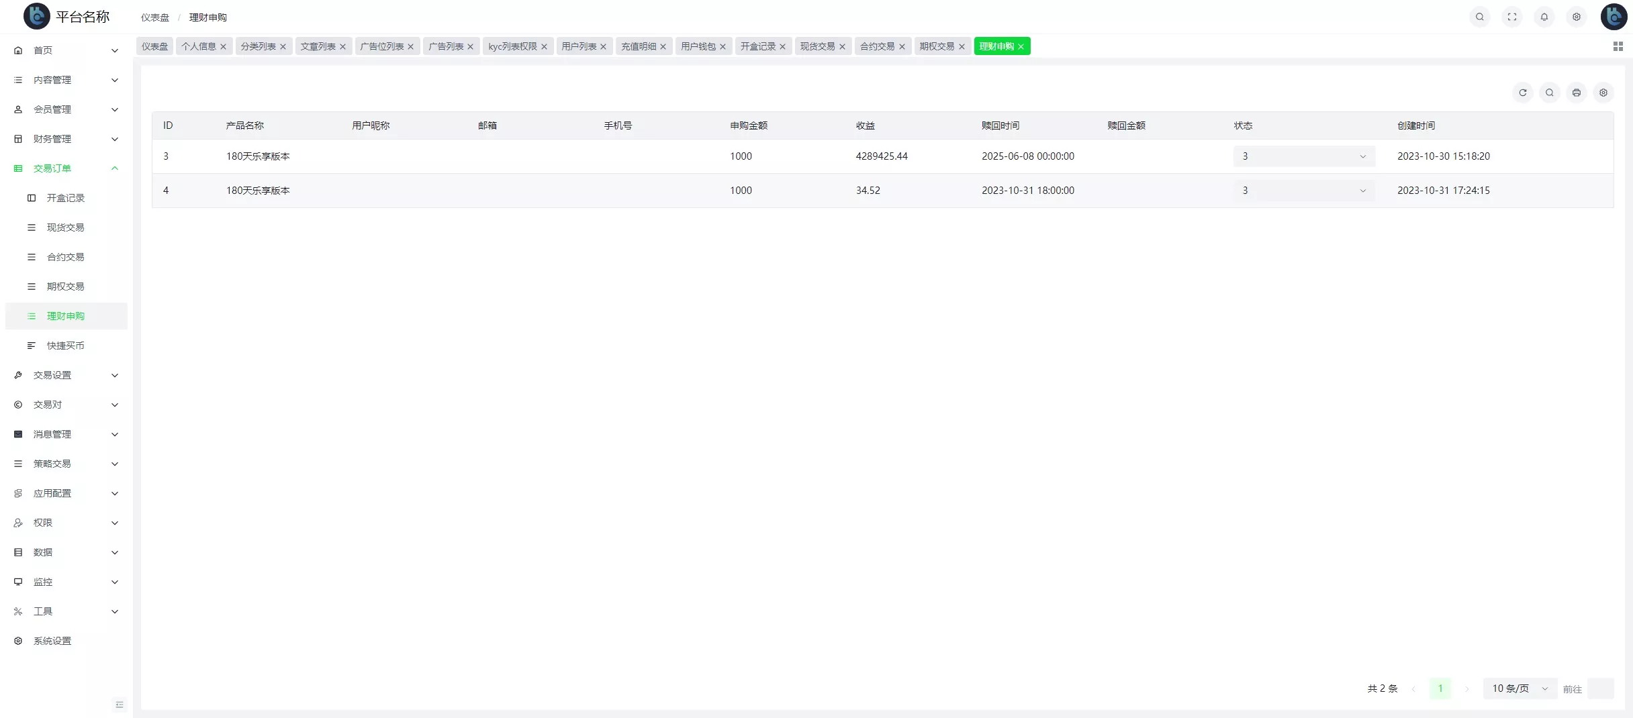The width and height of the screenshot is (1633, 718).
Task: Open 快捷买币 in the sidebar
Action: [66, 346]
